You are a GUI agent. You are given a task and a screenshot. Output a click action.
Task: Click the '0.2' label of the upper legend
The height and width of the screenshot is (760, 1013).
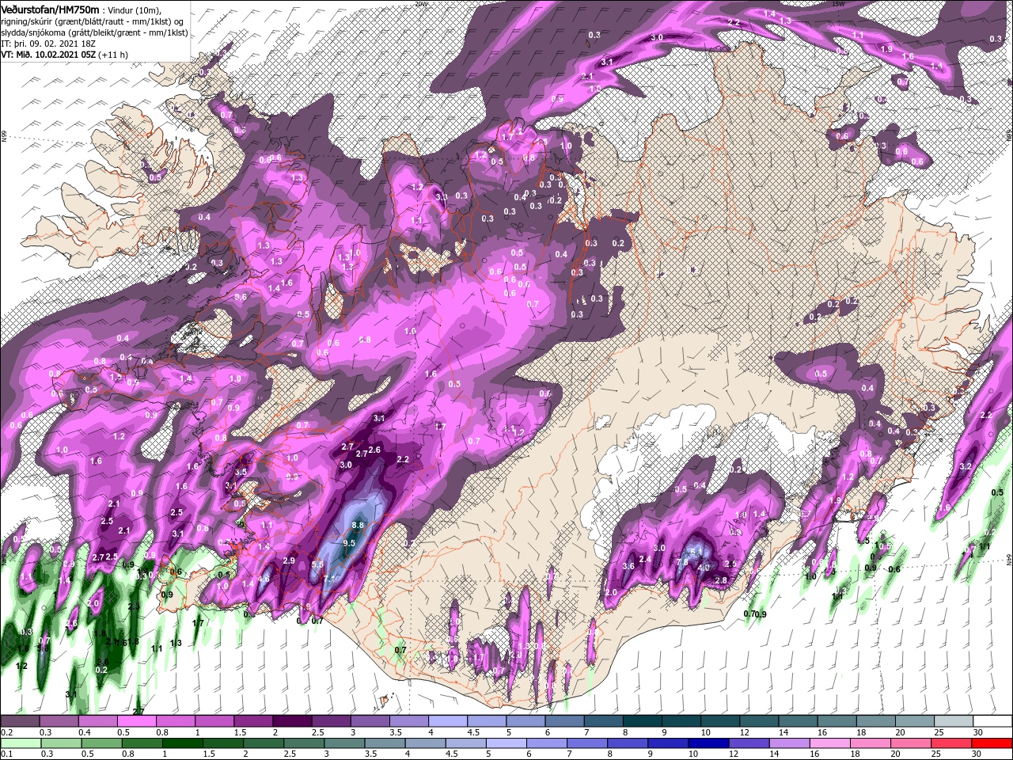pos(6,732)
